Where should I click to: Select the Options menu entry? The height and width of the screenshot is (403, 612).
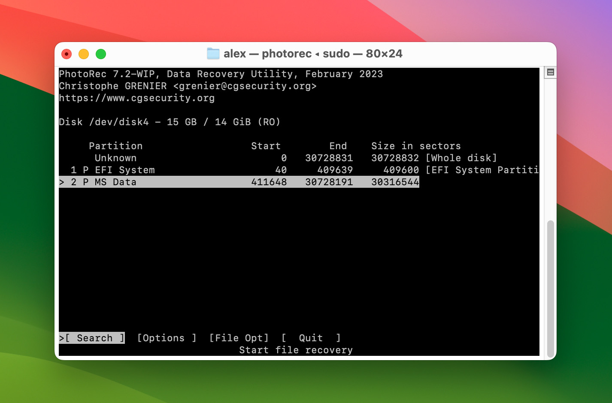(x=167, y=338)
